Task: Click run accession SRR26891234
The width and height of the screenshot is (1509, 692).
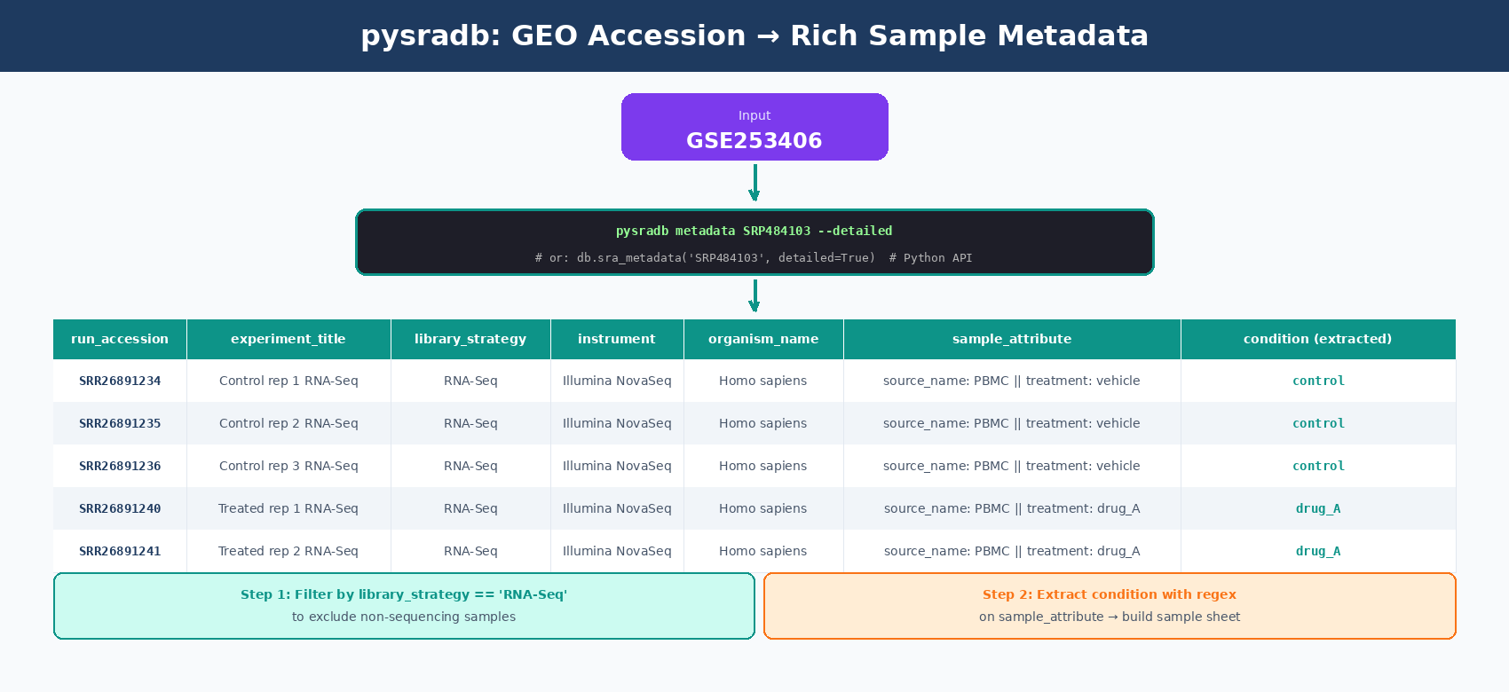Action: coord(120,381)
